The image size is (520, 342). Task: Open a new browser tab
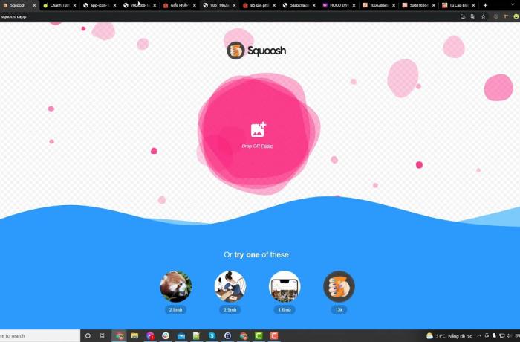point(485,5)
